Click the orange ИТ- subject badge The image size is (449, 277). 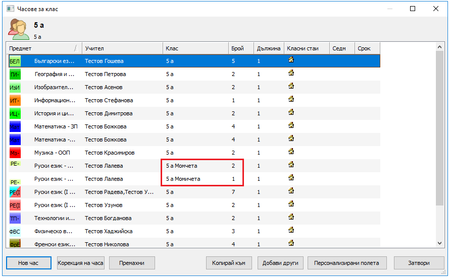pos(15,100)
